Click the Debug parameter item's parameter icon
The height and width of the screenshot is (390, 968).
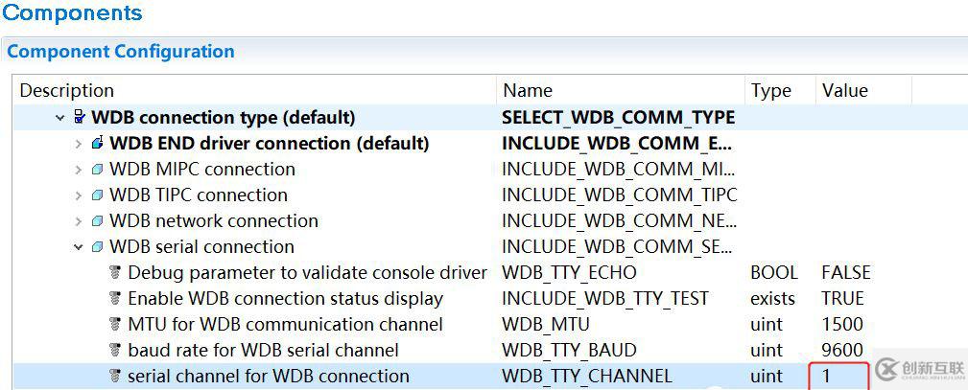click(115, 273)
